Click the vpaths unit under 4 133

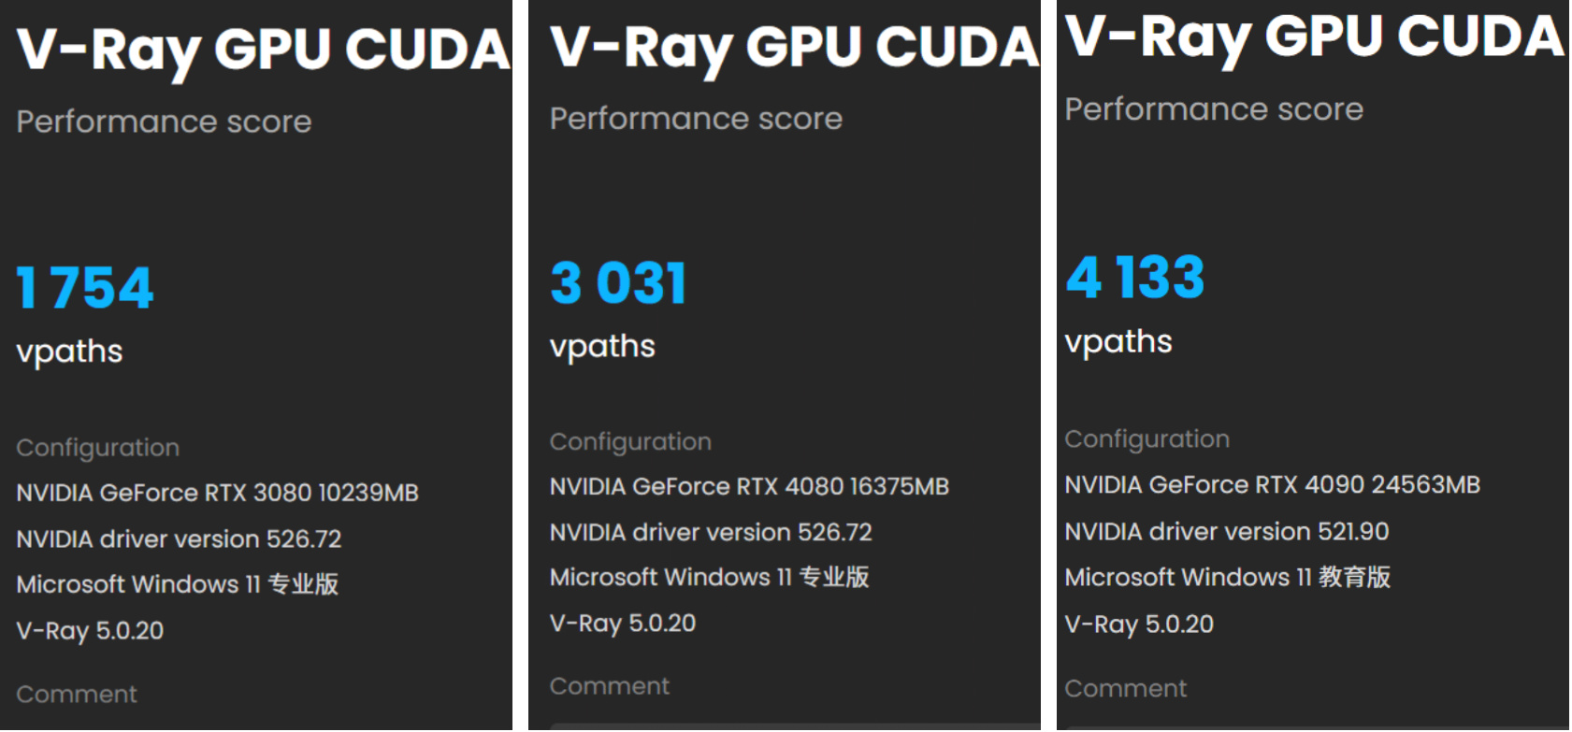[x=1118, y=342]
